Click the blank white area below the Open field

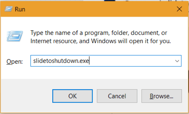(94, 73)
